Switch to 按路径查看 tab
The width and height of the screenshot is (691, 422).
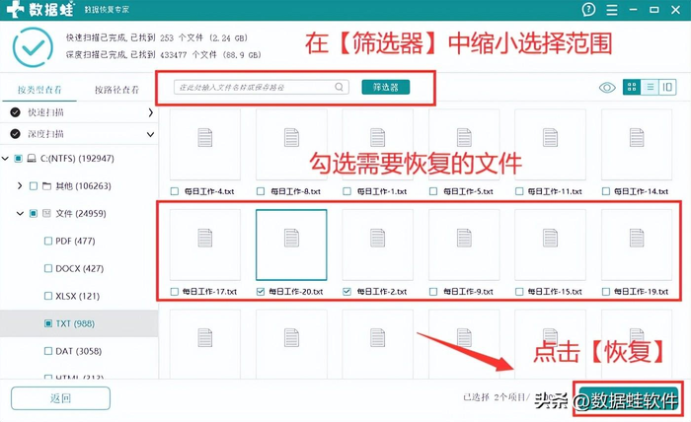pos(116,90)
